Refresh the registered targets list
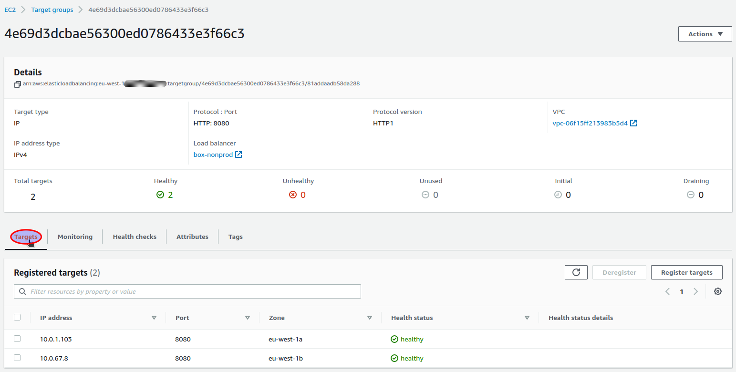 (x=576, y=272)
